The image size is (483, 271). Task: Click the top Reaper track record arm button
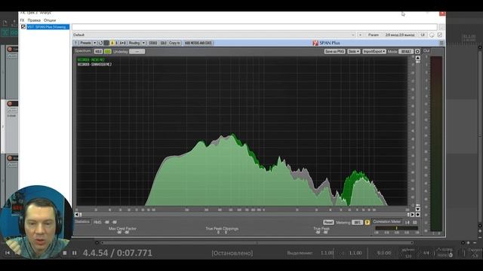[x=10, y=49]
